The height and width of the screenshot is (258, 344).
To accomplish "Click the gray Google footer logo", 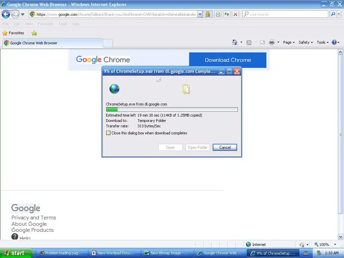I will (x=26, y=208).
